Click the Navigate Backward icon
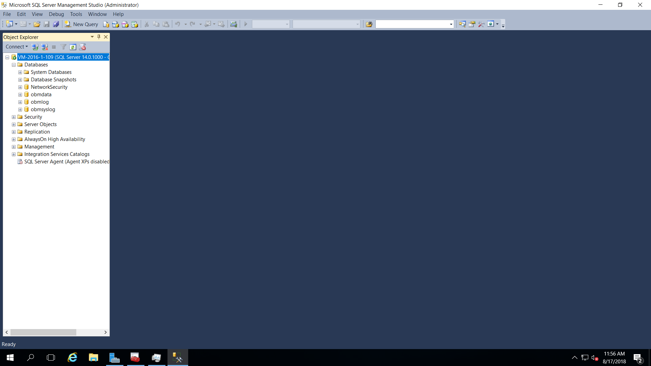This screenshot has height=366, width=651. [208, 24]
